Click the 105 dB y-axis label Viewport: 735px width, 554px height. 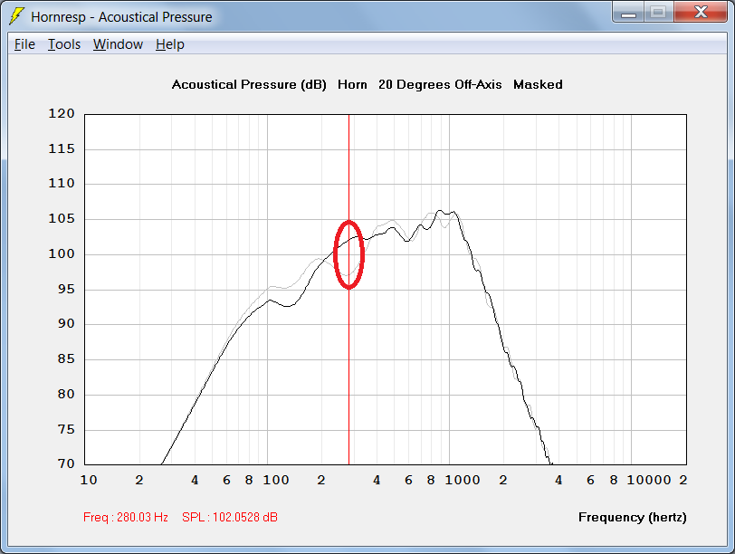click(62, 218)
